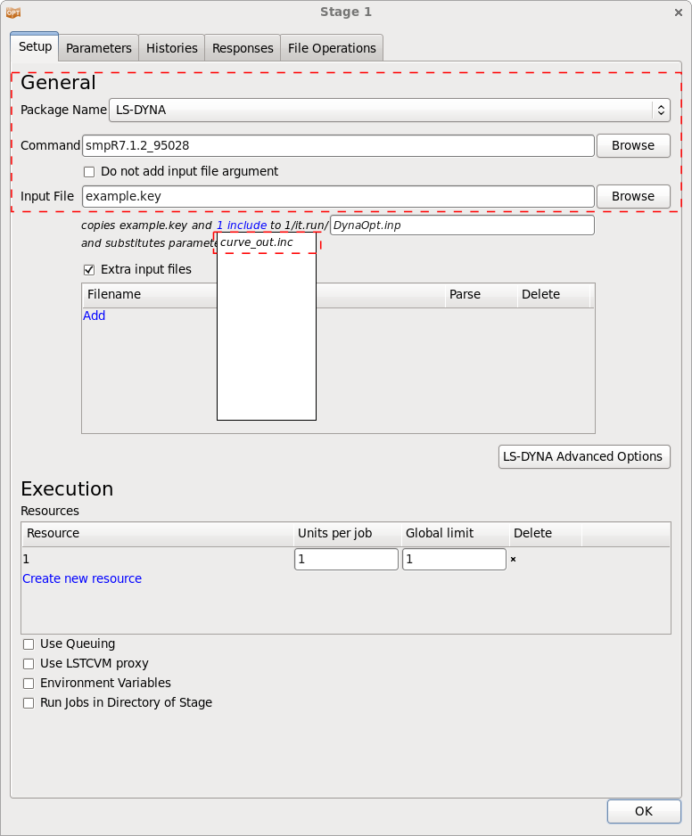Enable Run Jobs in Directory of Stage
The image size is (692, 836).
point(29,703)
